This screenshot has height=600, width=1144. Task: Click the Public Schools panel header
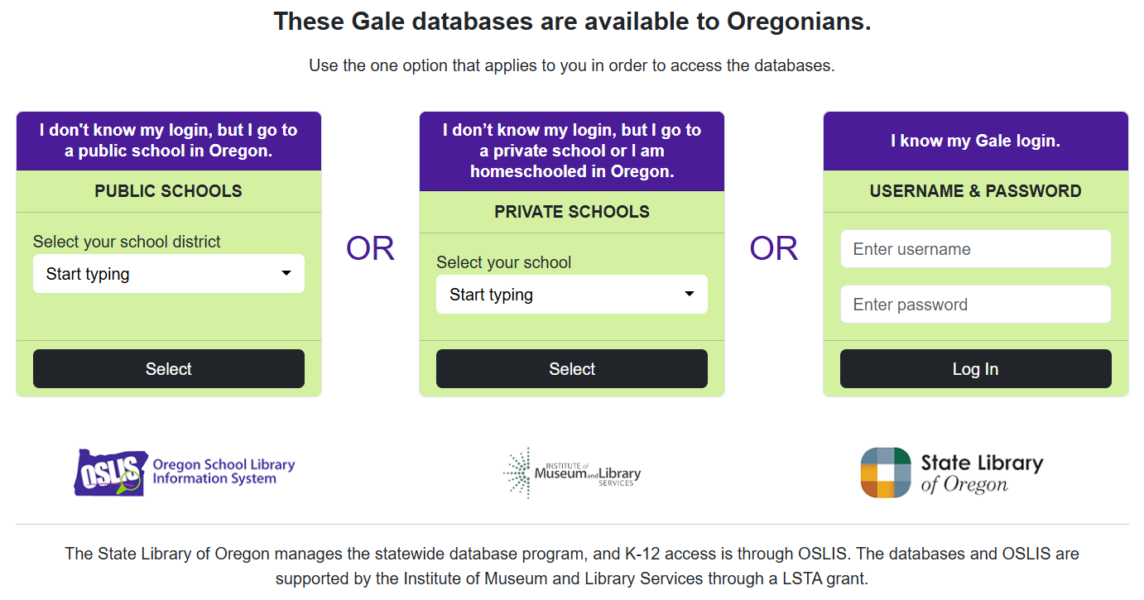point(169,190)
